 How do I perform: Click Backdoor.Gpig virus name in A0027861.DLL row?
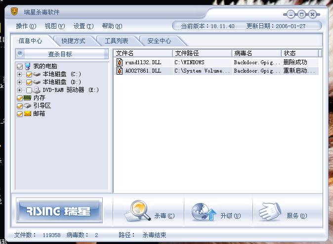pos(257,71)
